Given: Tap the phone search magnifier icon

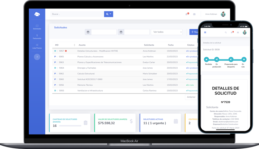Looking at the screenshot, I should point(226,32).
